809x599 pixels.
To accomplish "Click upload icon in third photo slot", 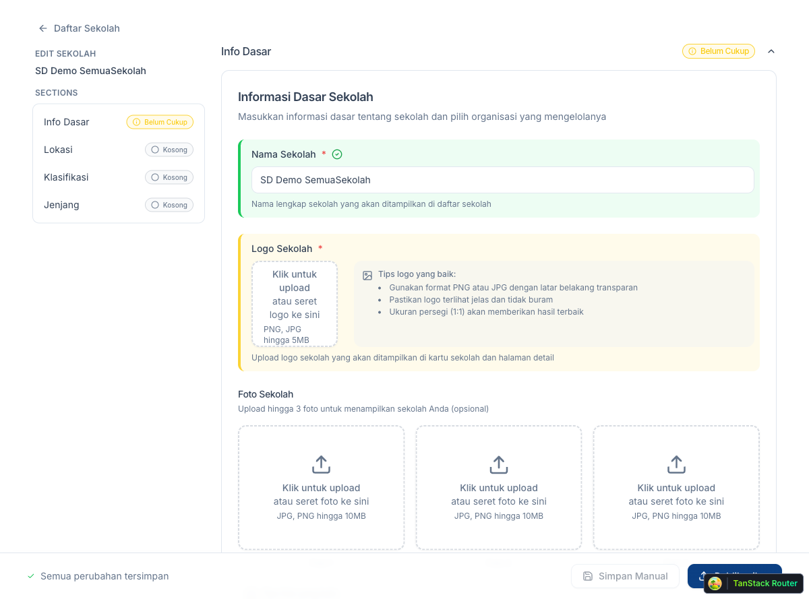I will [676, 464].
